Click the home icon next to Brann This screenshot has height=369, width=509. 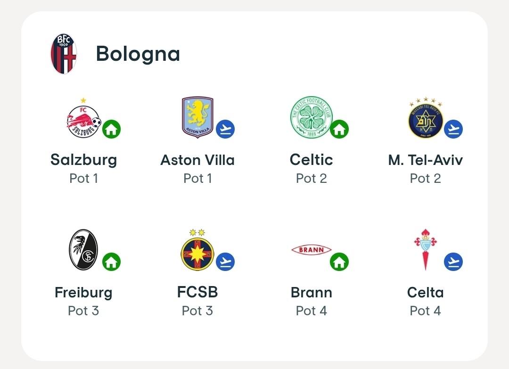coord(339,262)
